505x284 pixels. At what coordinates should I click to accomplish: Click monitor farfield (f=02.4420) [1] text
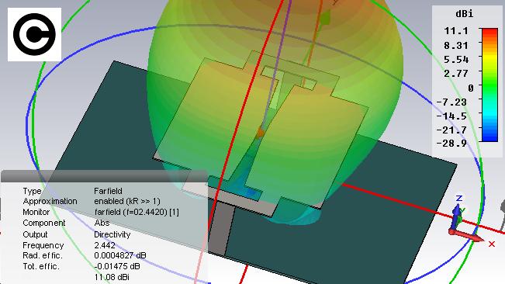(x=137, y=212)
